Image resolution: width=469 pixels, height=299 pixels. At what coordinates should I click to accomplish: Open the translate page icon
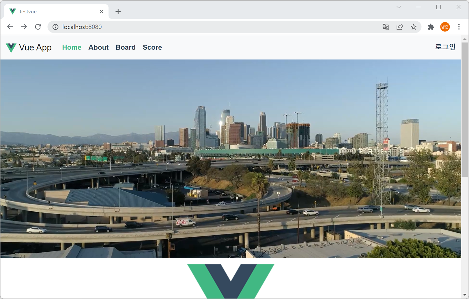(386, 27)
